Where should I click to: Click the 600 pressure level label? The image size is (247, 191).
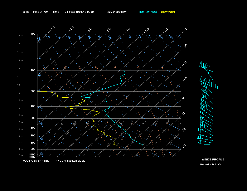click(x=33, y=128)
